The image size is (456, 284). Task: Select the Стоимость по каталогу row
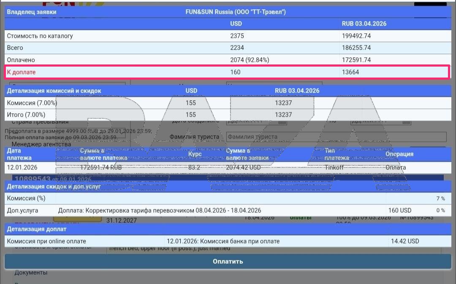point(40,36)
